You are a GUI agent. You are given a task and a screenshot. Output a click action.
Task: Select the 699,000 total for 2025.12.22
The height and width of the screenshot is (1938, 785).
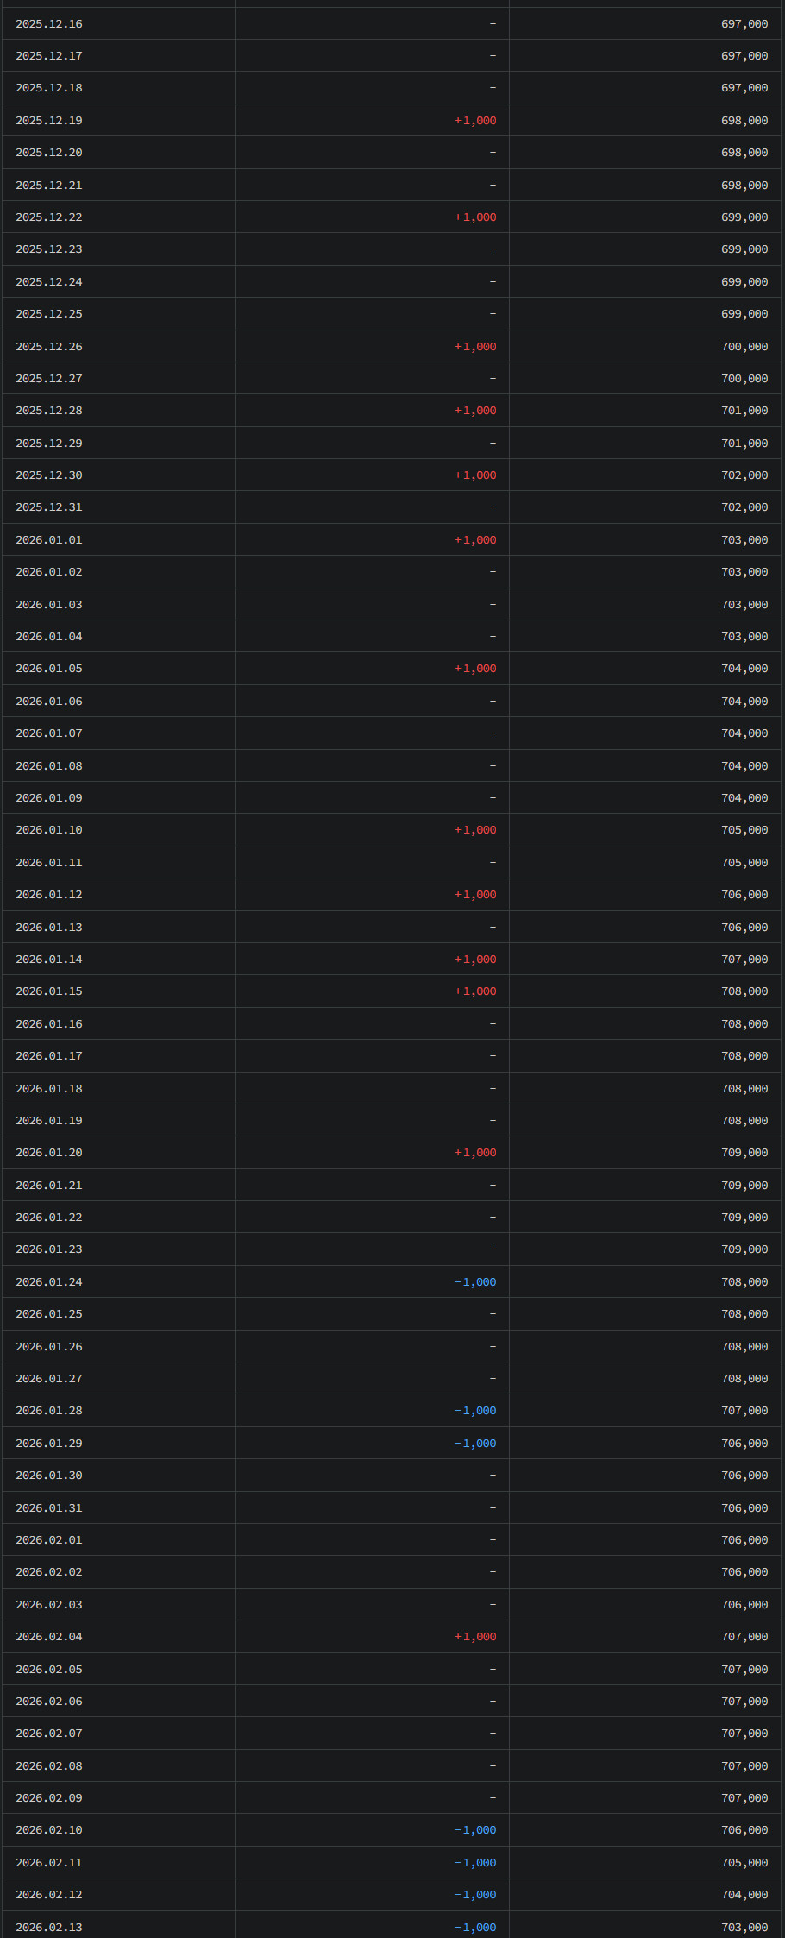coord(744,217)
